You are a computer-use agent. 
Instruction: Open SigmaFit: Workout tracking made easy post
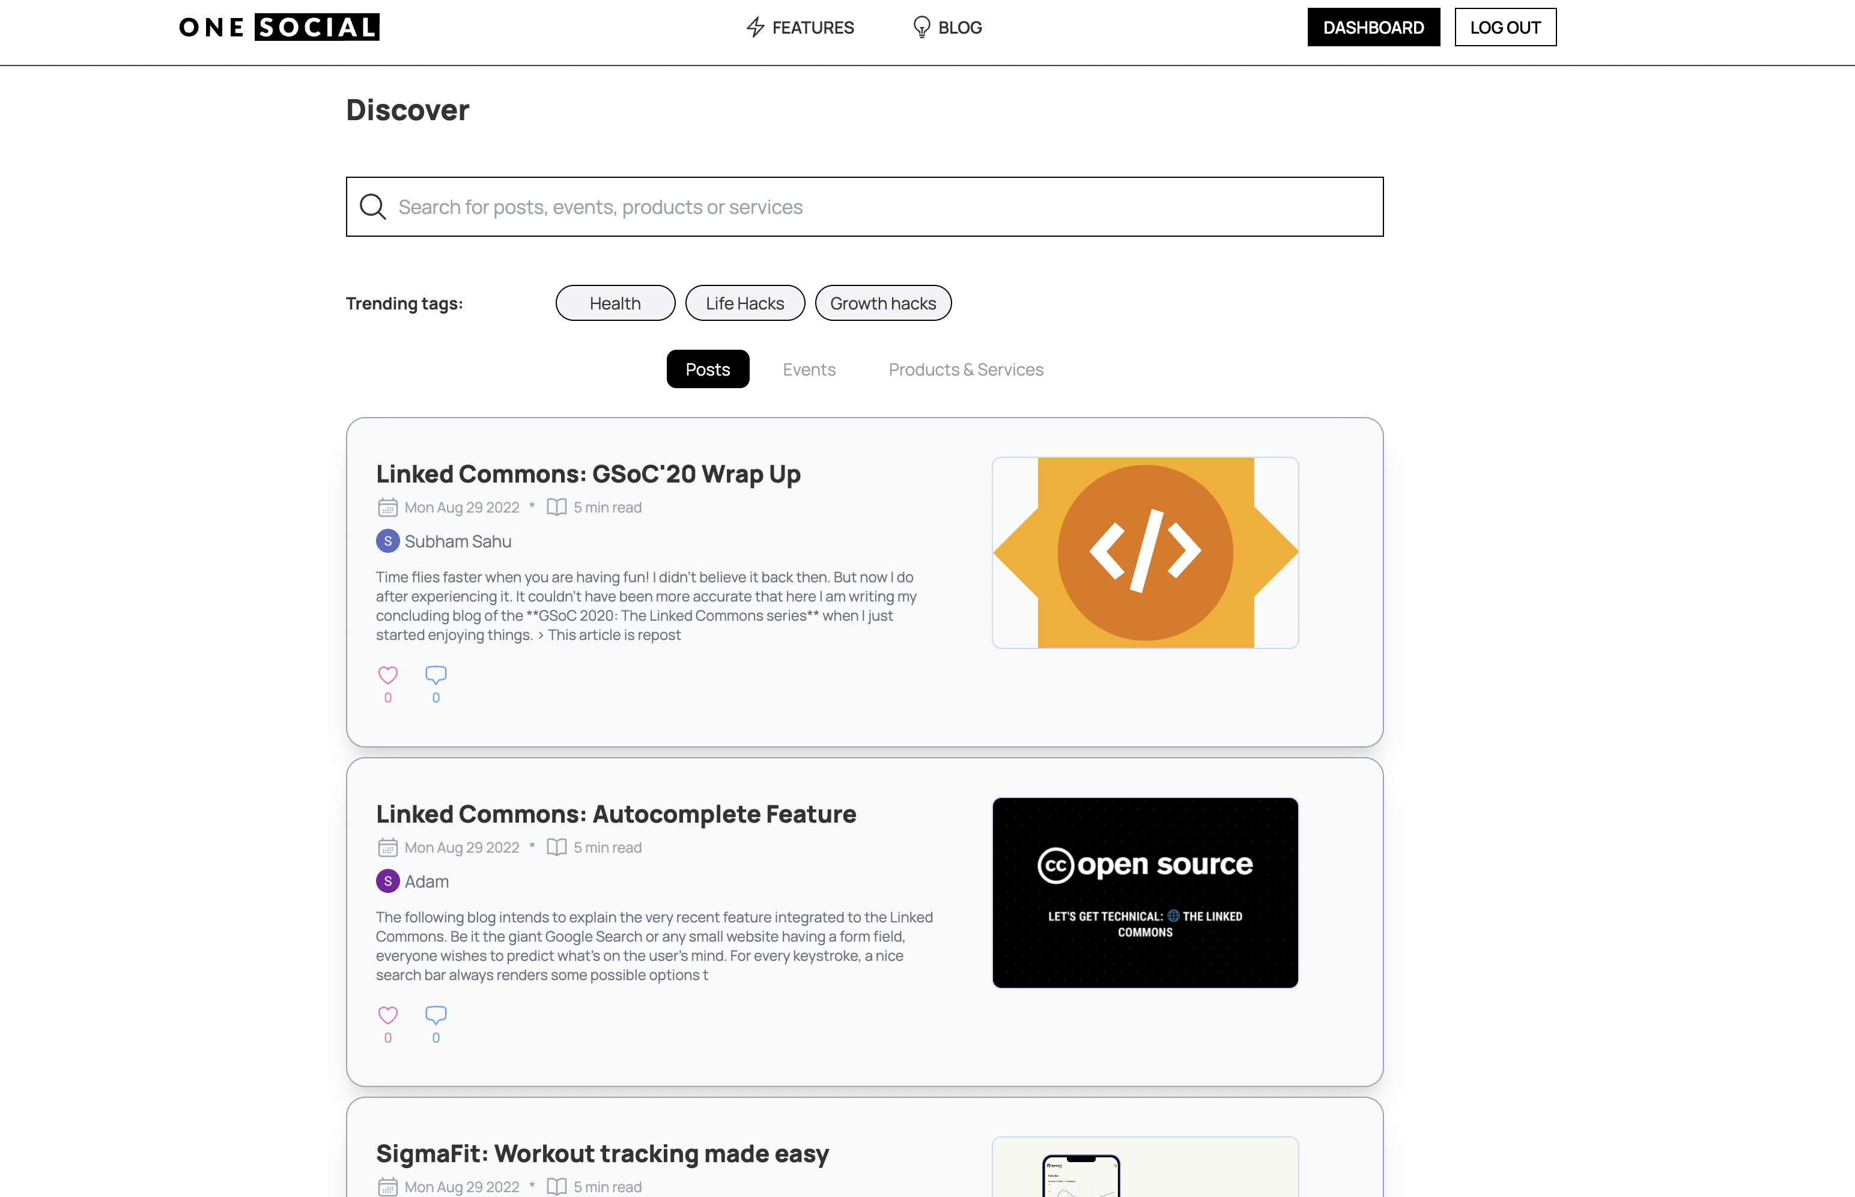pos(602,1154)
